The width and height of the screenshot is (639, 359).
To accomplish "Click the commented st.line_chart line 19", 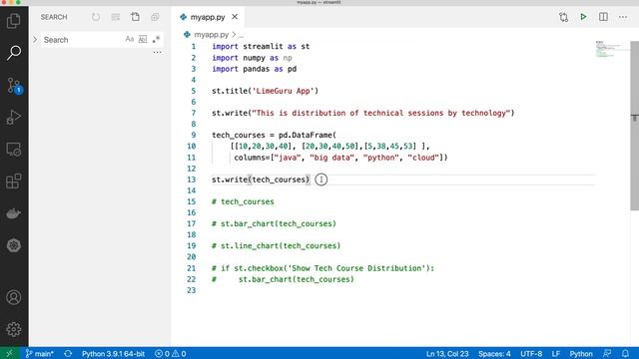I will [x=276, y=246].
